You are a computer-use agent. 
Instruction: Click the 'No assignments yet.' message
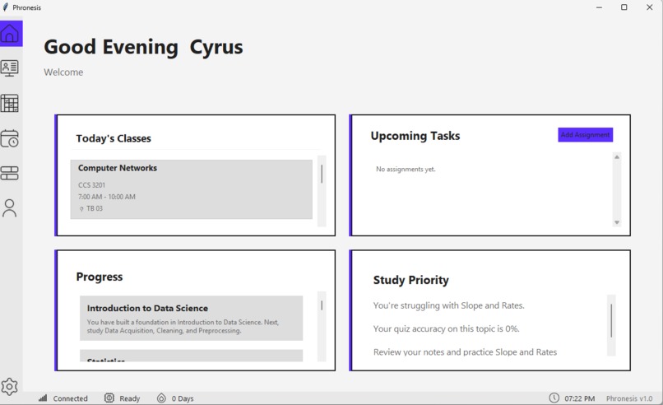406,169
